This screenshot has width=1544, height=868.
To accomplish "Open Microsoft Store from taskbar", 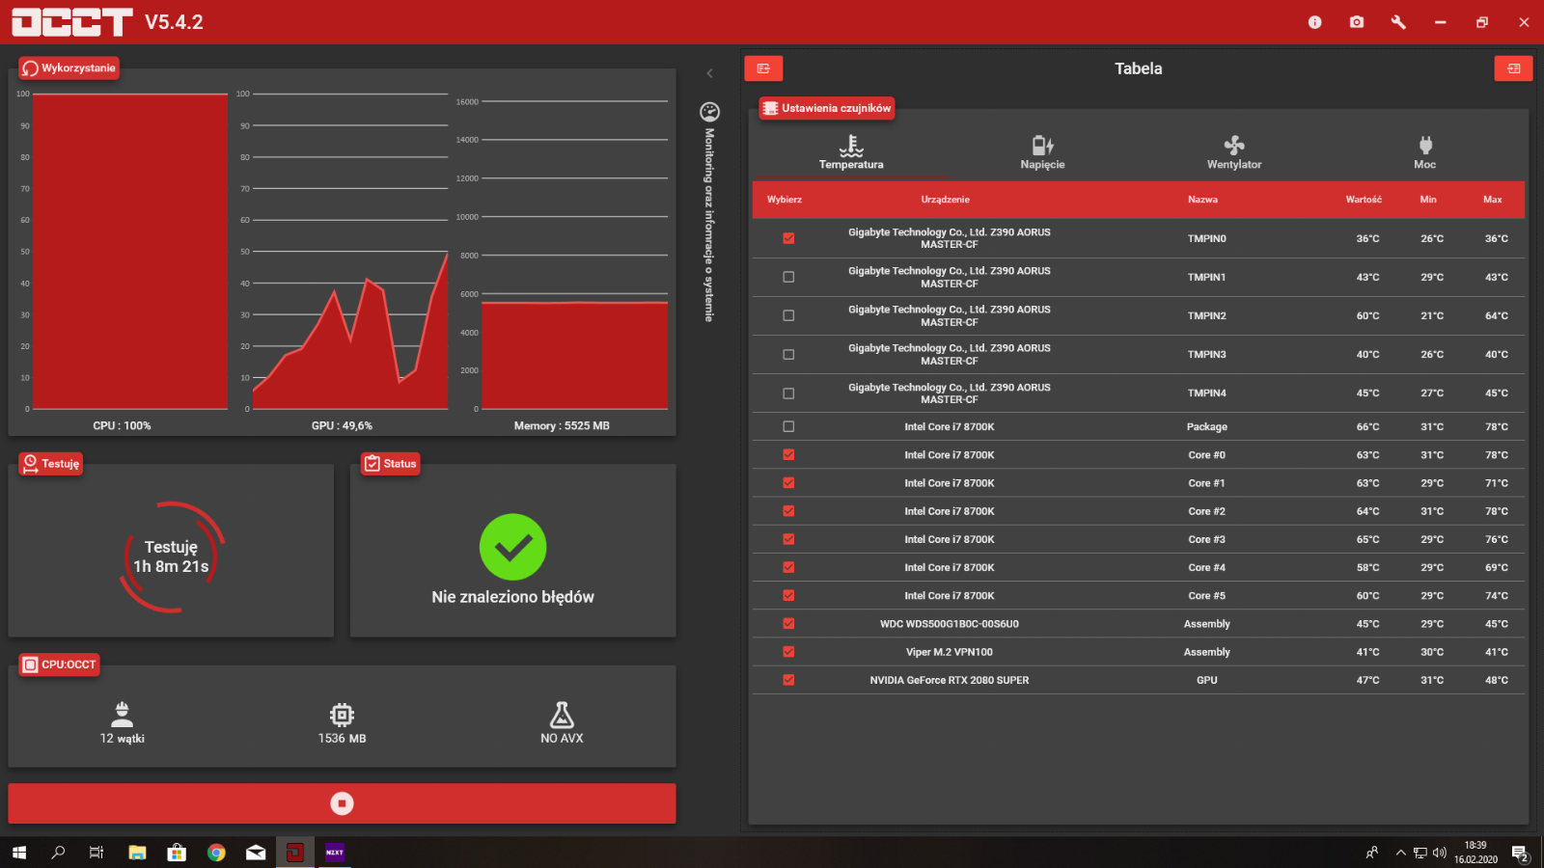I will click(177, 853).
